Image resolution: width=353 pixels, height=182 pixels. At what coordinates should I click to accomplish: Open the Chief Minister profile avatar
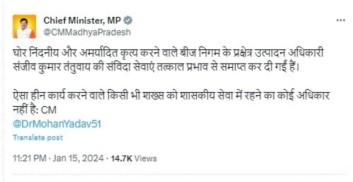click(24, 26)
